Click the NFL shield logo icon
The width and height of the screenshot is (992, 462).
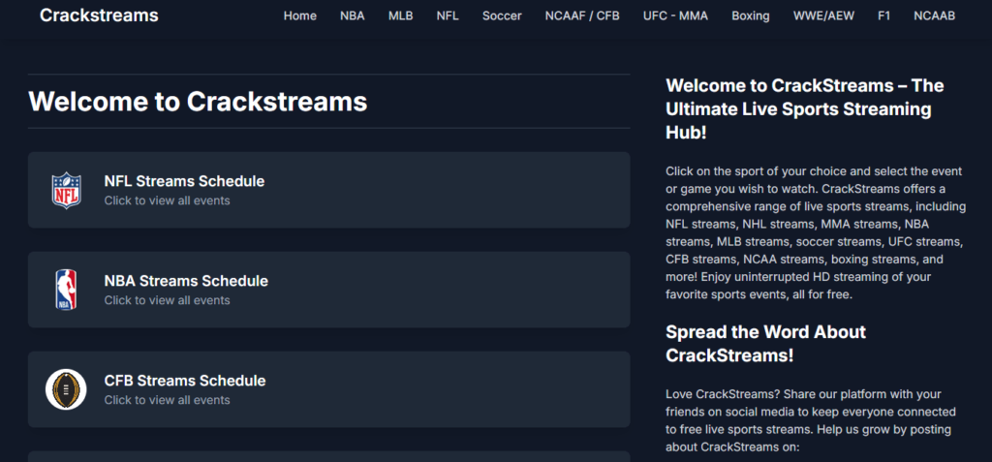point(66,190)
